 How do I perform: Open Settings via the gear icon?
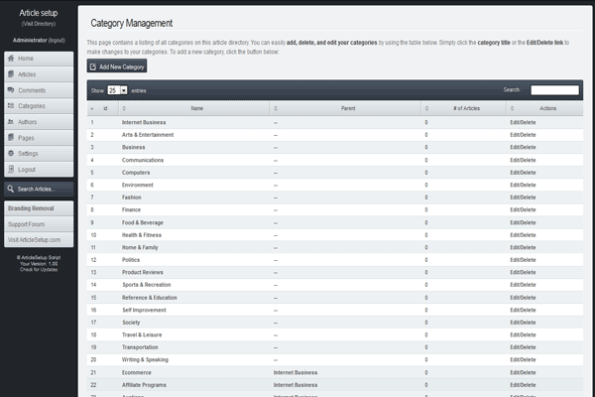(11, 154)
